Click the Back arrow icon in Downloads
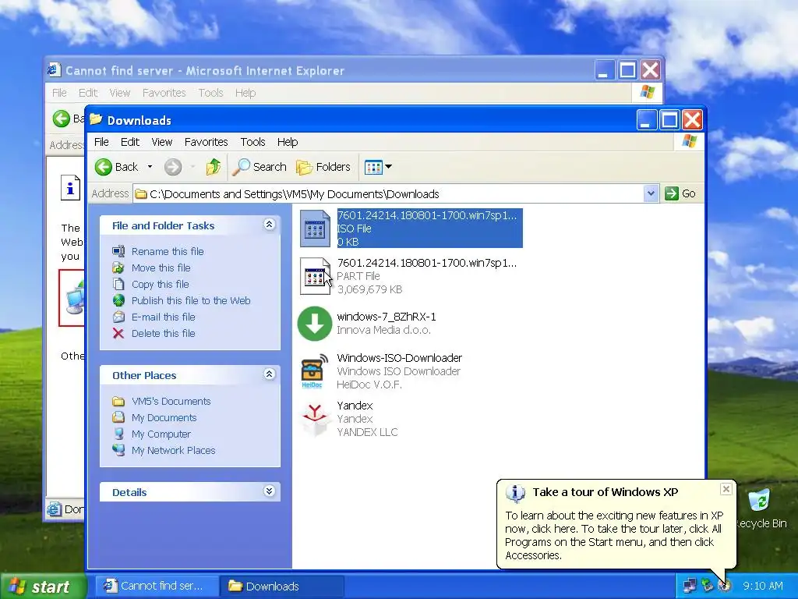 point(104,167)
